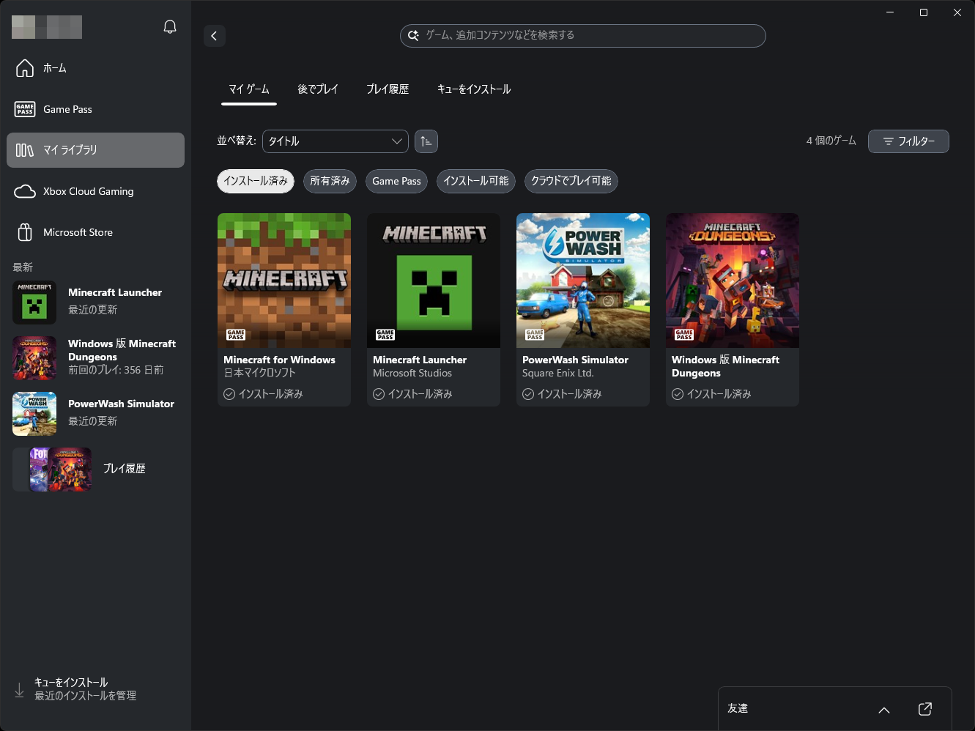The height and width of the screenshot is (731, 975).
Task: Toggle the sort order icon next to タイトル
Action: pyautogui.click(x=426, y=141)
